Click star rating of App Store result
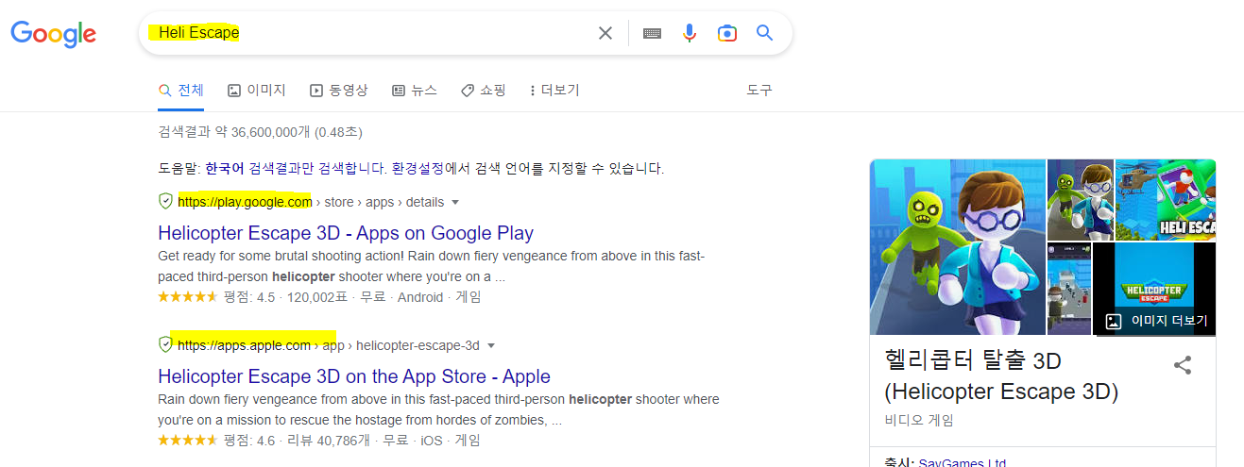1244x467 pixels. point(187,441)
